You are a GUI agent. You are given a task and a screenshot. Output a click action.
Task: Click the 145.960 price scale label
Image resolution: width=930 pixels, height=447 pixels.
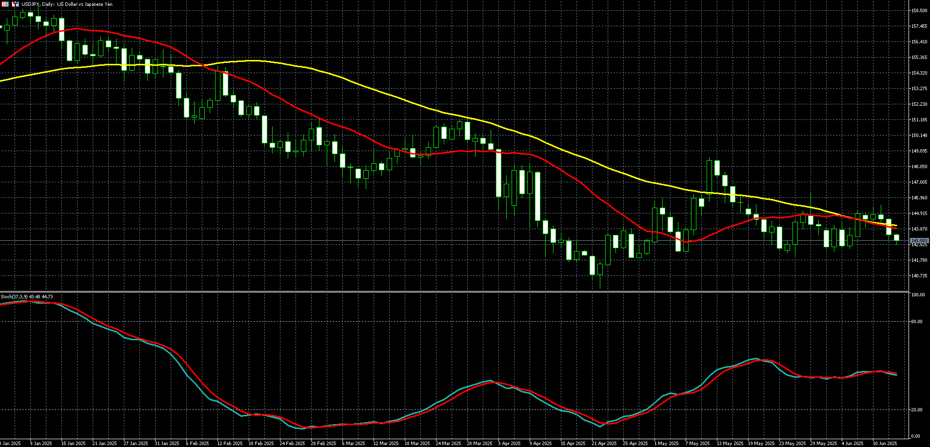919,197
